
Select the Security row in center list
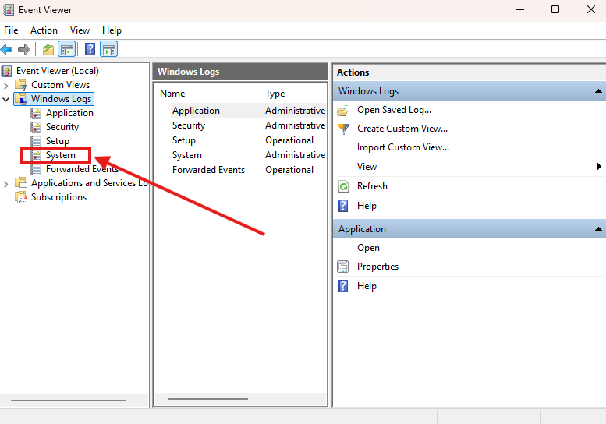[249, 125]
